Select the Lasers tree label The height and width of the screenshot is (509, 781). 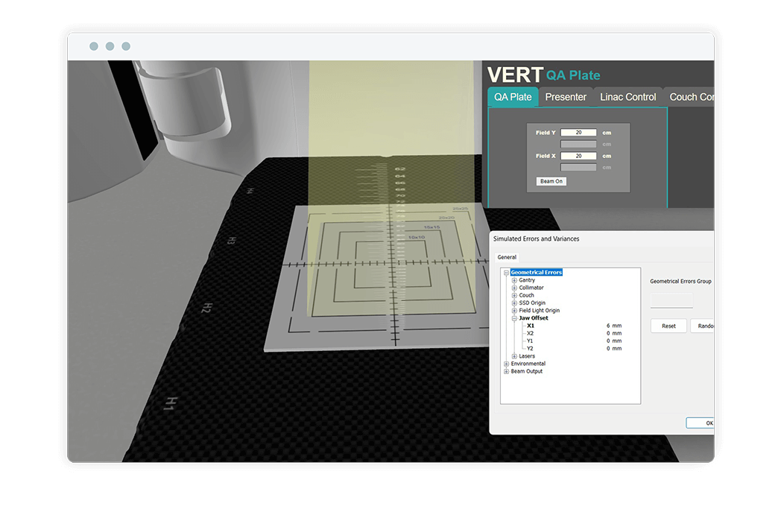[x=526, y=356]
